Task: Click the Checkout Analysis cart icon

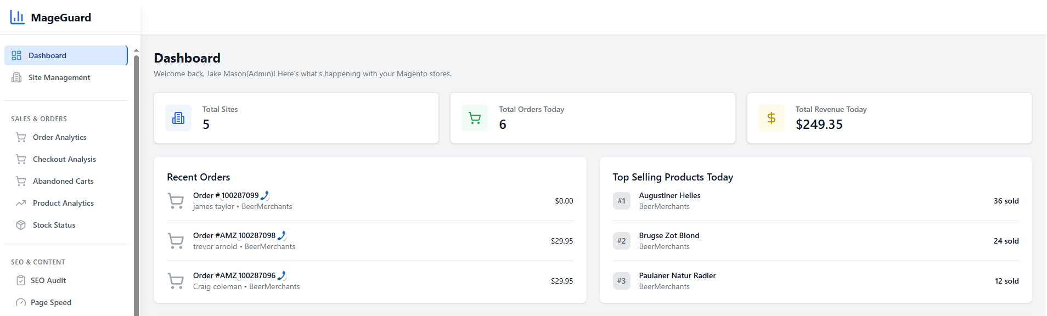Action: pos(21,159)
